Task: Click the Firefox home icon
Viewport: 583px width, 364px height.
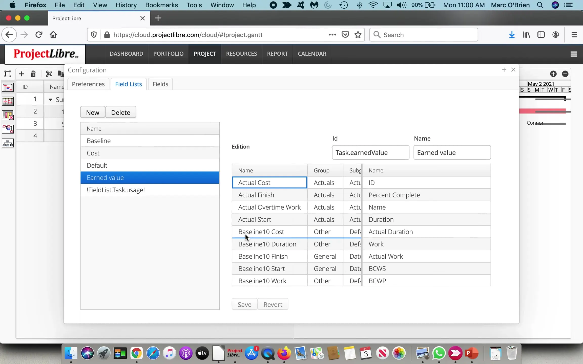Action: click(x=53, y=35)
